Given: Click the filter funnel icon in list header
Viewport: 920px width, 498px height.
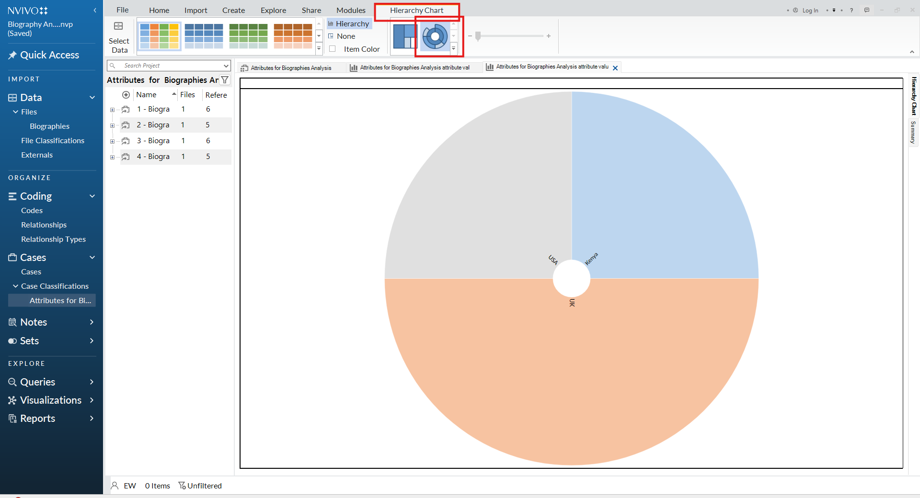Looking at the screenshot, I should (x=225, y=80).
